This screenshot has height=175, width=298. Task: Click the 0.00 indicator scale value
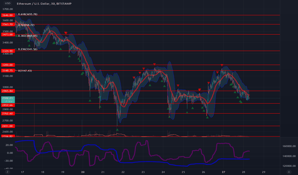pyautogui.click(x=10, y=153)
